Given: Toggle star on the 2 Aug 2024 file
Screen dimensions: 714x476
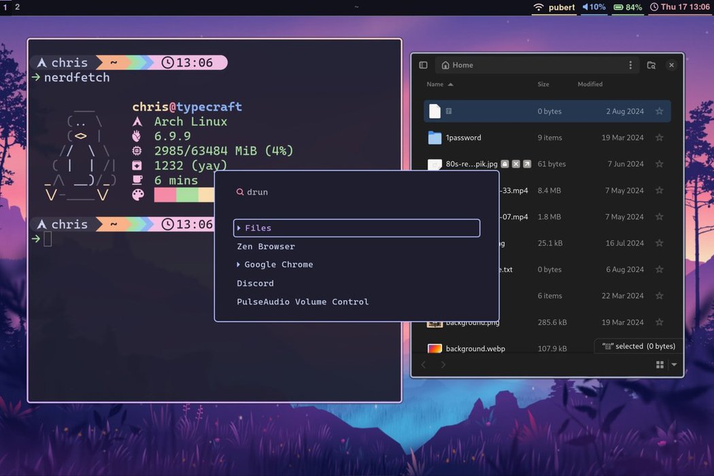Looking at the screenshot, I should tap(659, 112).
